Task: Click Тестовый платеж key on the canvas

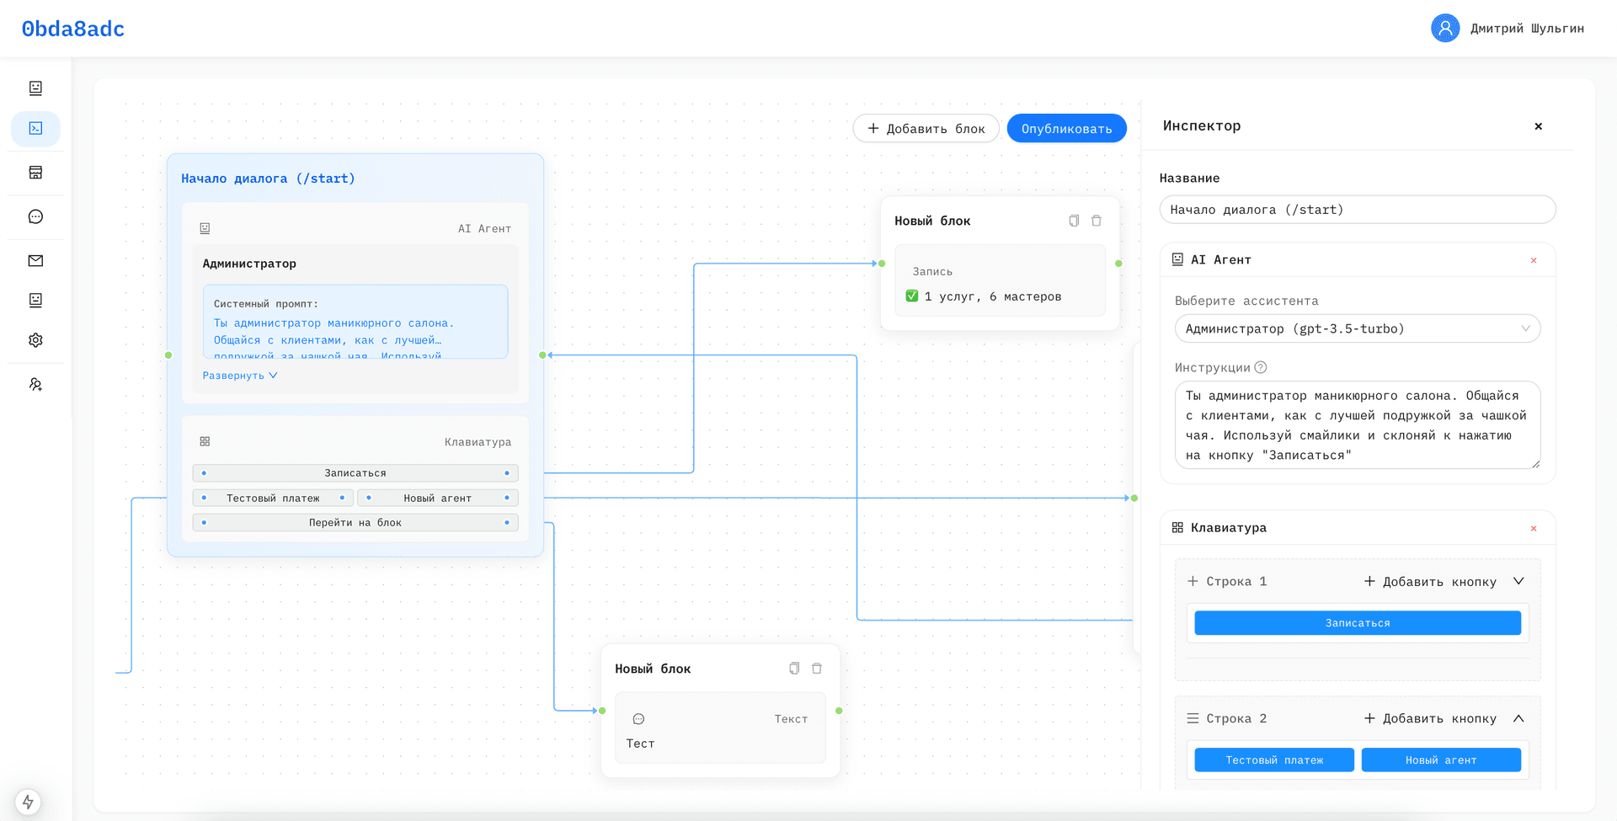Action: click(273, 498)
